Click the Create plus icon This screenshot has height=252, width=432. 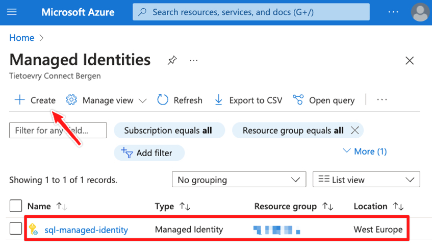pos(19,99)
